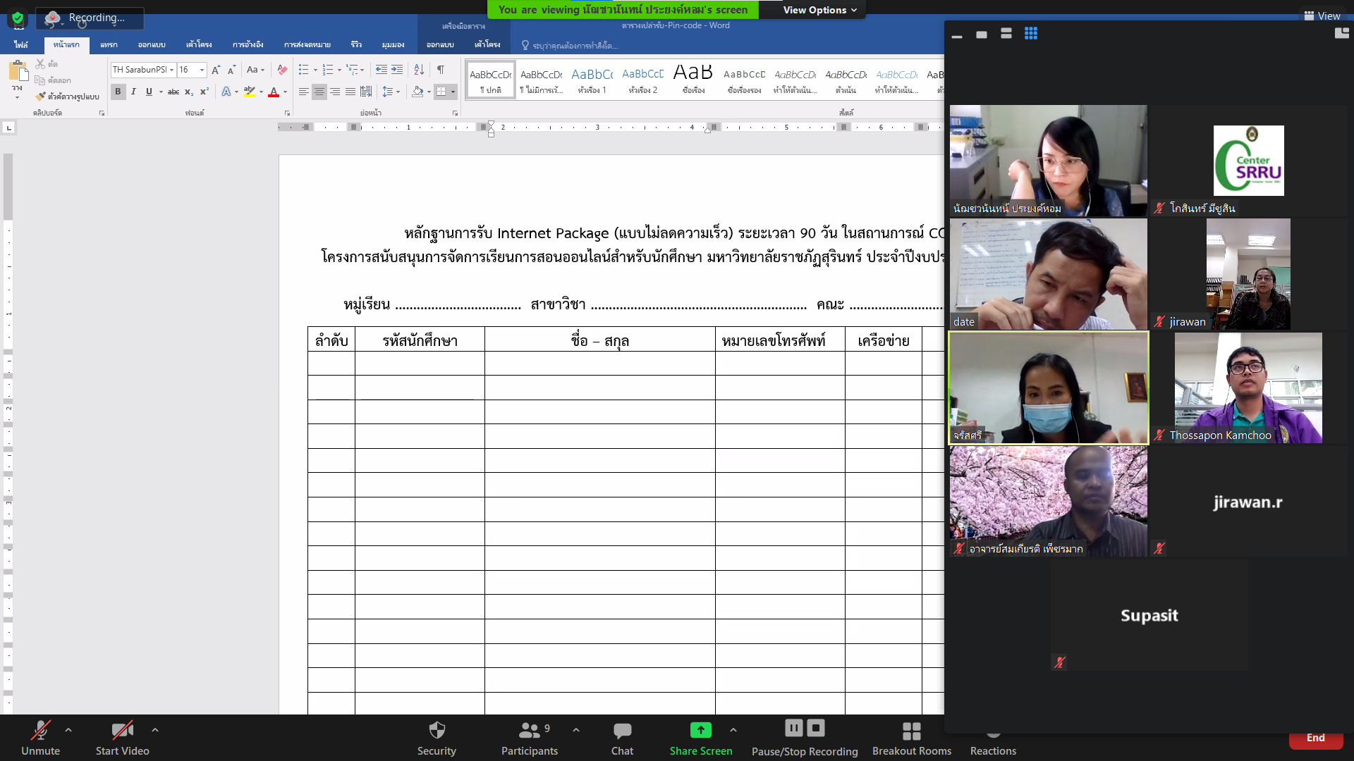The width and height of the screenshot is (1354, 761).
Task: Click the View button at top right
Action: (x=1322, y=16)
